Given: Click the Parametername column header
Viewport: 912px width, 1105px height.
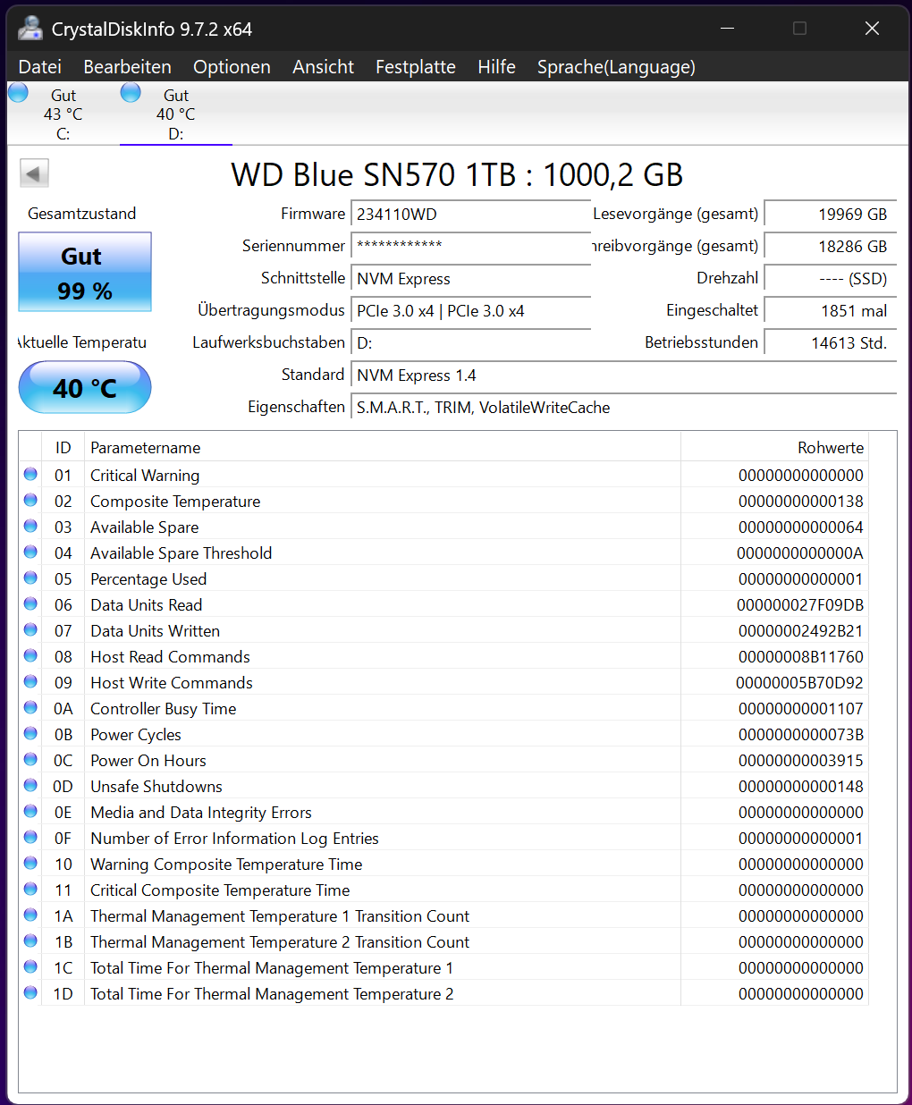Looking at the screenshot, I should coord(383,448).
